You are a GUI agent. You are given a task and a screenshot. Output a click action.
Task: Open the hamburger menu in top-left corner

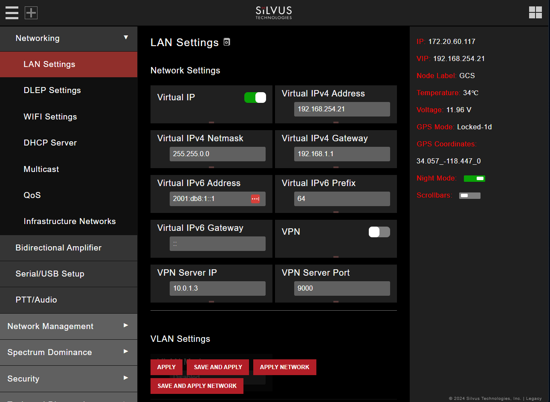pos(12,13)
